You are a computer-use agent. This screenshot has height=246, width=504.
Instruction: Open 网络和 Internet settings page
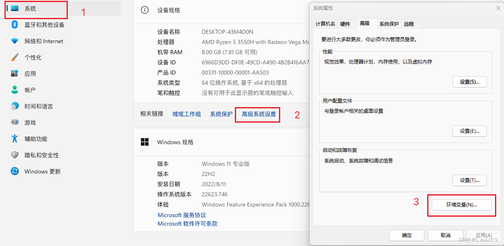[x=44, y=41]
